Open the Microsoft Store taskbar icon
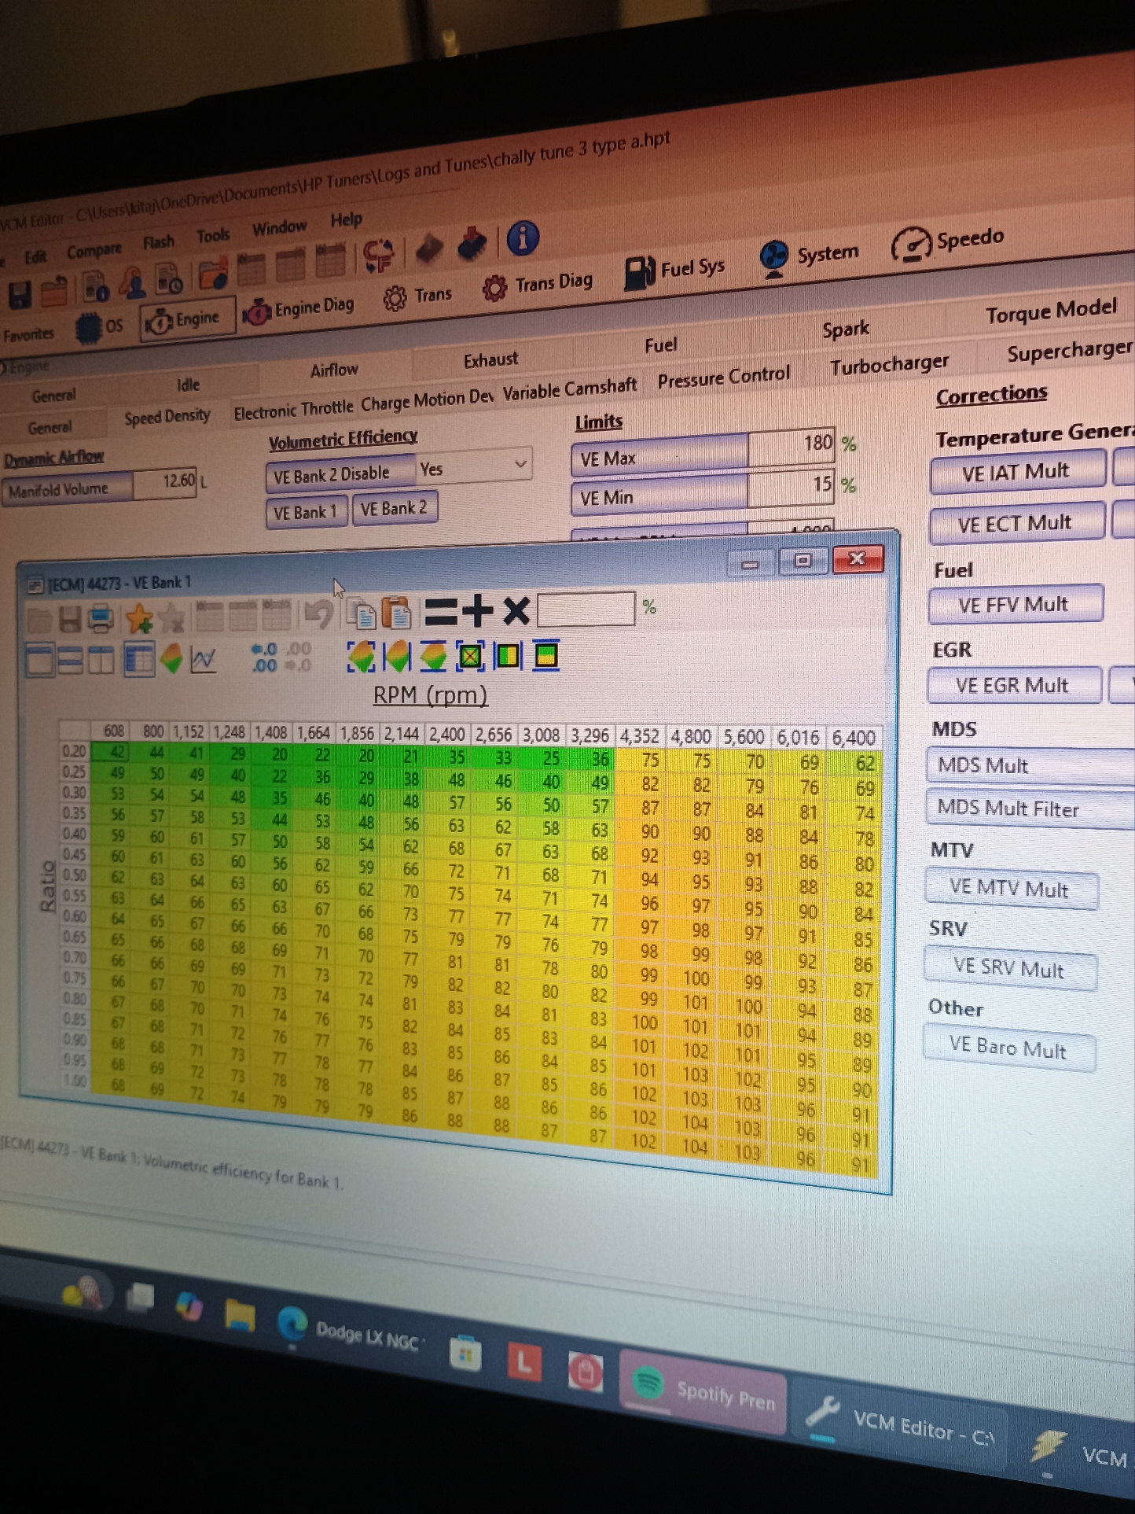 (465, 1354)
